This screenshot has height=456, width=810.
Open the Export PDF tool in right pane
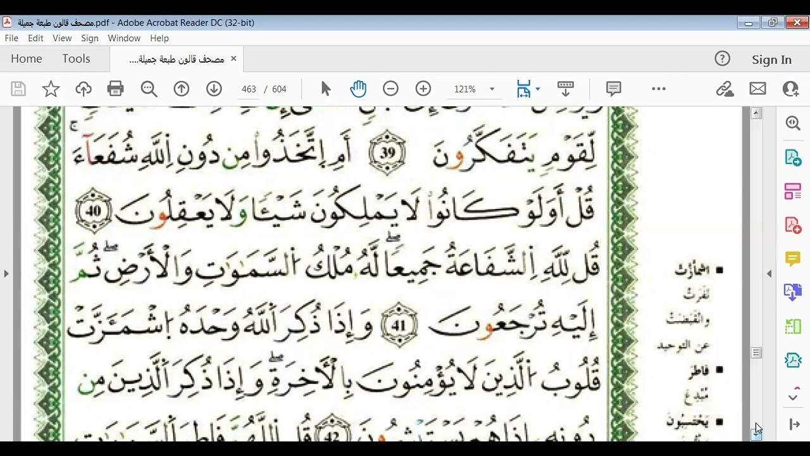pos(793,157)
